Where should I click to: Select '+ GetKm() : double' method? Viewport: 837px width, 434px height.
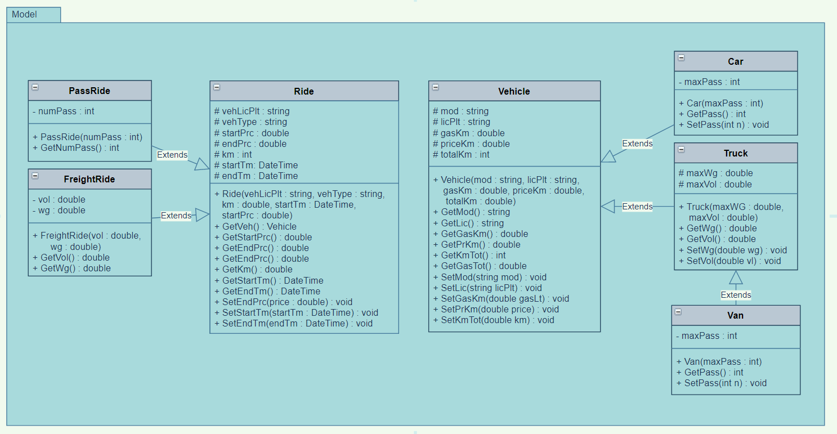[x=253, y=269]
